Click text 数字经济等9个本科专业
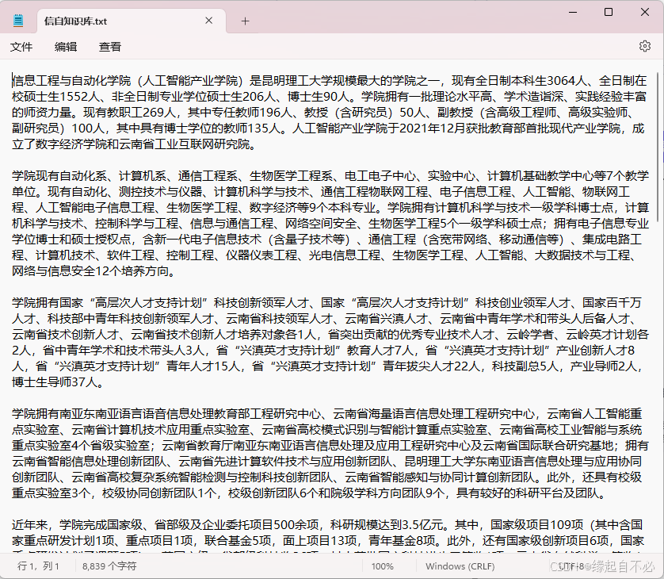The width and height of the screenshot is (664, 579). [x=313, y=207]
